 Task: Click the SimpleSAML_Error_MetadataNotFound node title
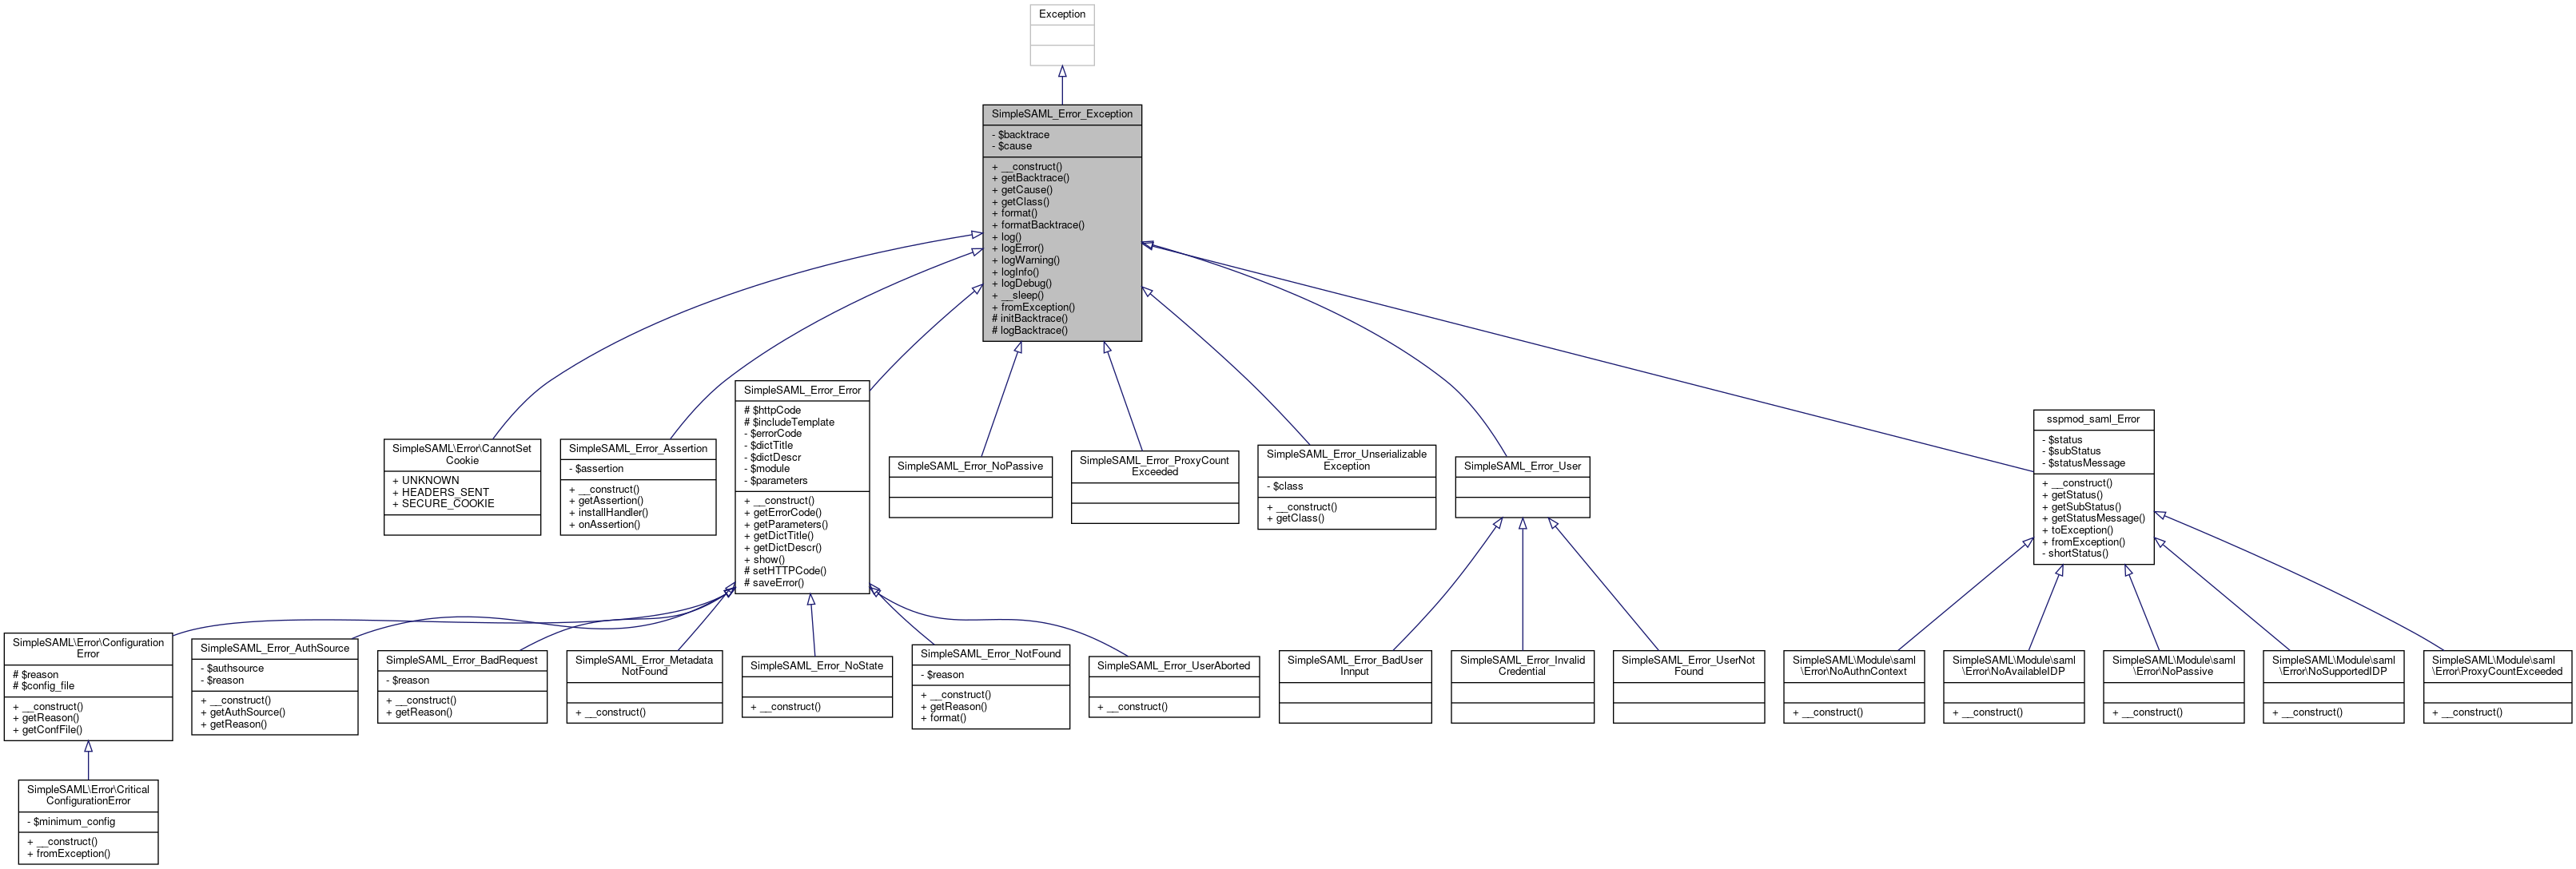coord(644,665)
